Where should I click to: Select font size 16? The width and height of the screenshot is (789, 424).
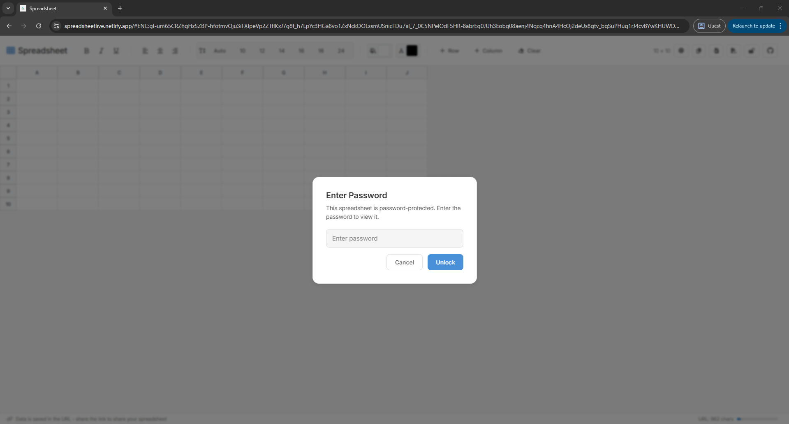pos(301,51)
